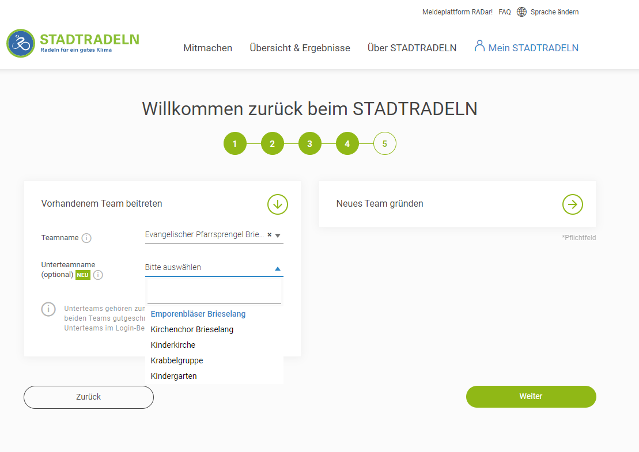The image size is (639, 452).
Task: Collapse the Unterteamname dropdown arrow
Action: (278, 269)
